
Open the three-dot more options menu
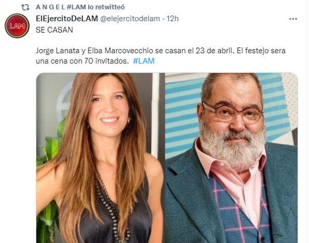pos(293,19)
